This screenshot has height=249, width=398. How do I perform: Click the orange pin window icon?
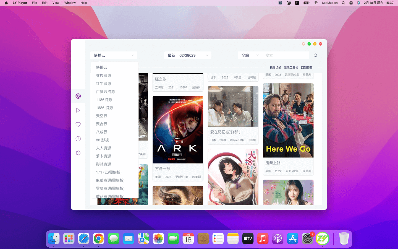[x=303, y=44]
